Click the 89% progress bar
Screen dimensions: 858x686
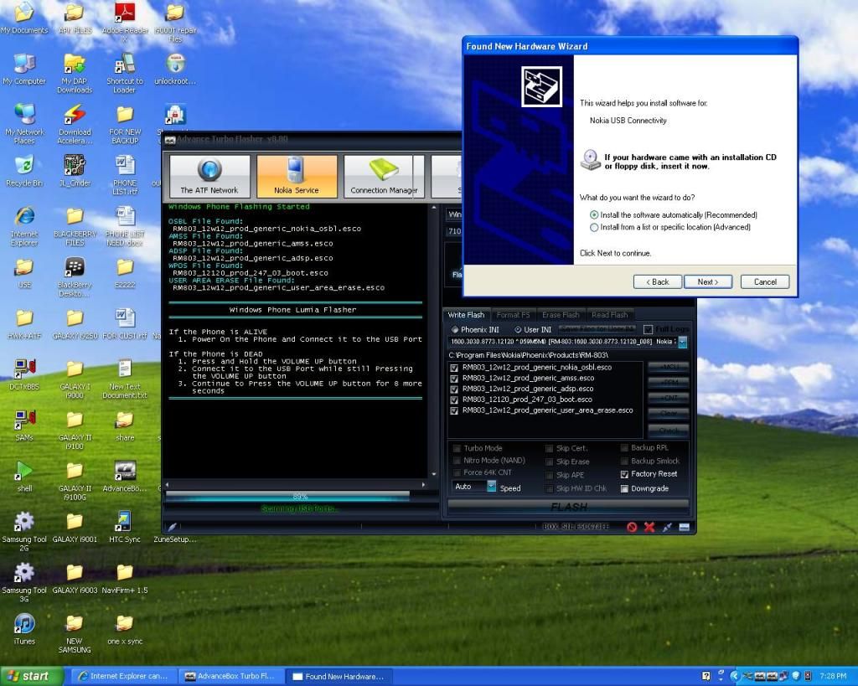click(300, 496)
